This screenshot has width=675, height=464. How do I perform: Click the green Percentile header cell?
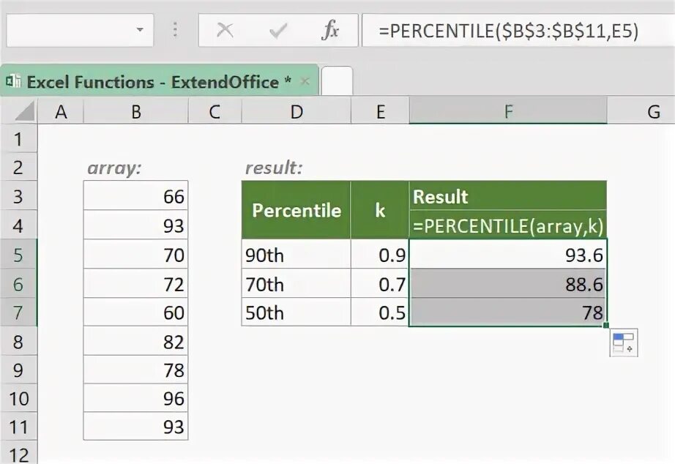(x=296, y=210)
